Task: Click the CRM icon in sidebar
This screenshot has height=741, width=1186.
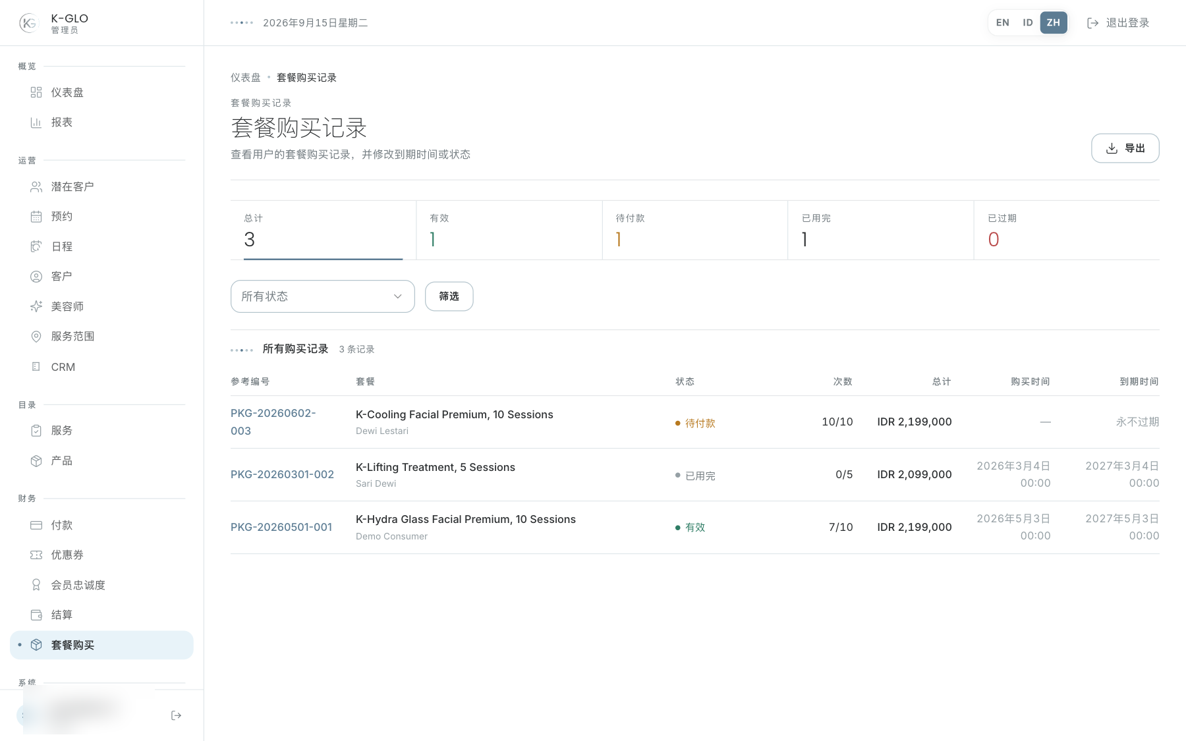Action: click(x=36, y=367)
